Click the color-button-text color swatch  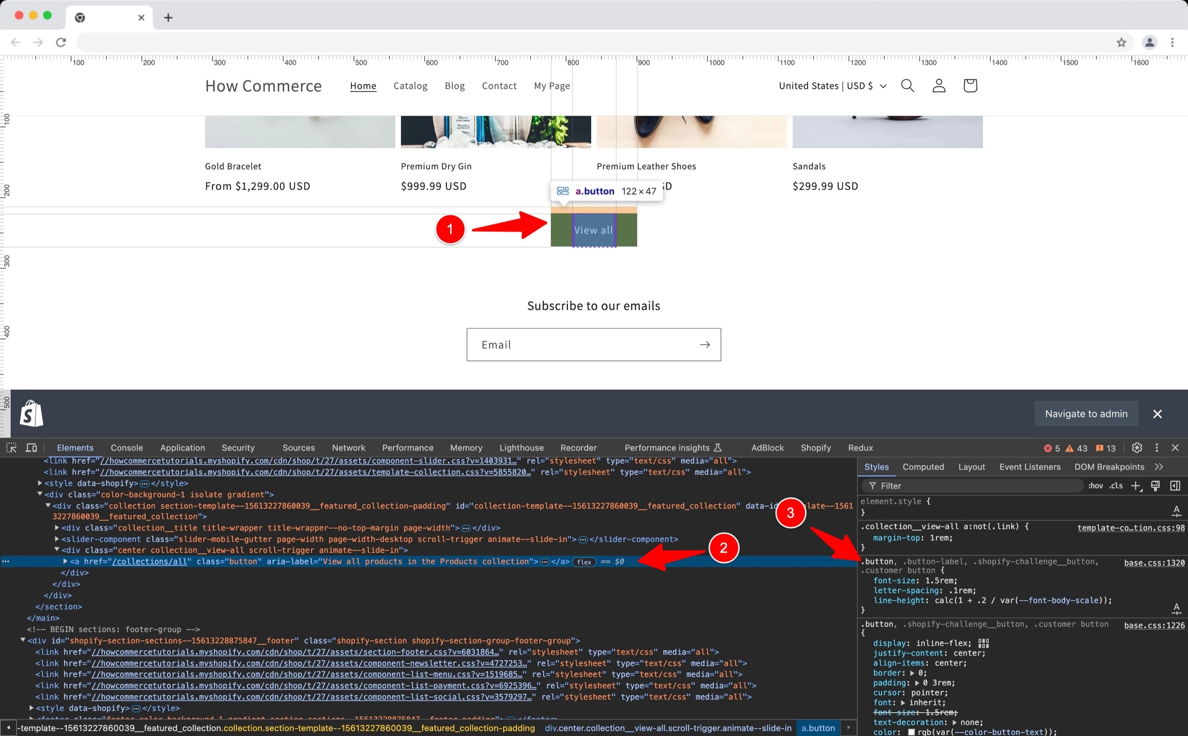click(x=912, y=731)
